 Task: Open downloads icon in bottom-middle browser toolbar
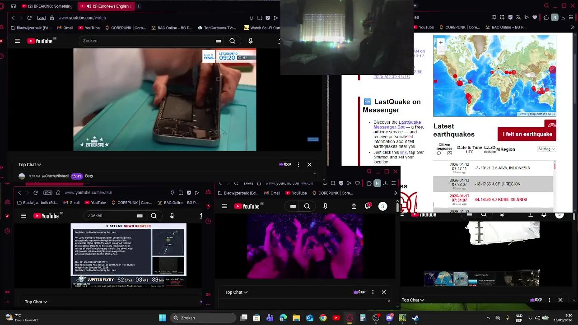click(x=385, y=183)
